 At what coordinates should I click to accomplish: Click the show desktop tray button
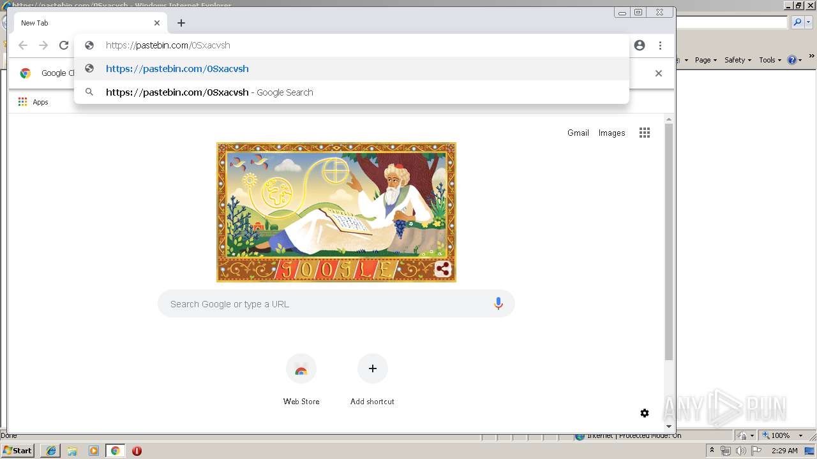click(x=810, y=451)
